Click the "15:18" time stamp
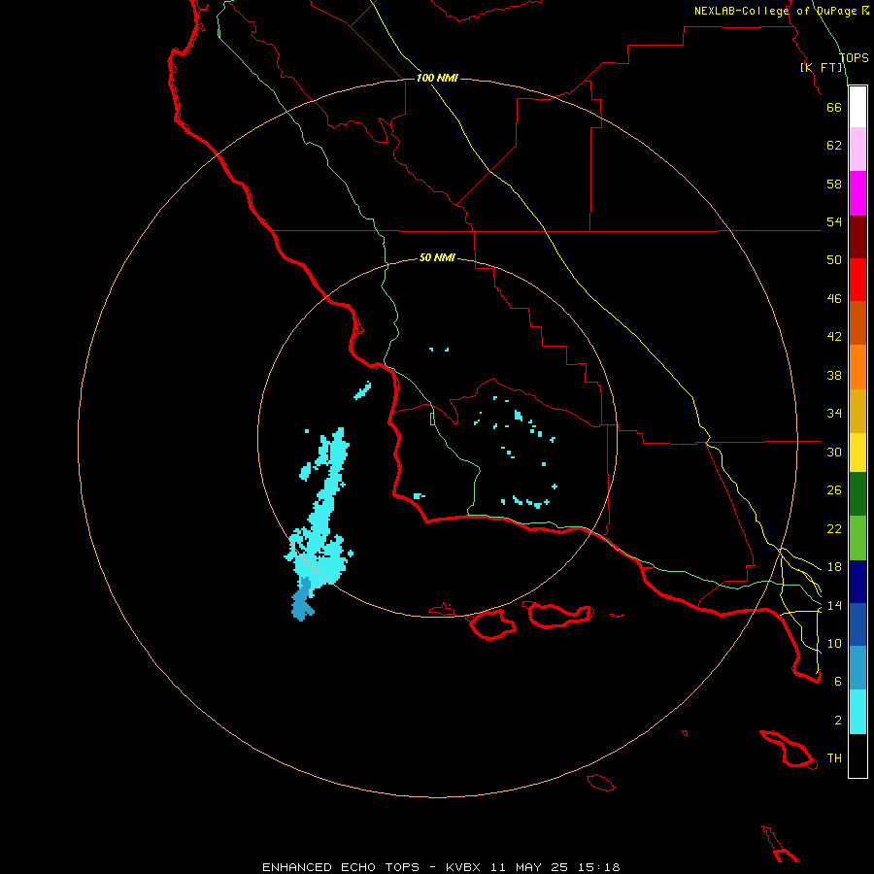The image size is (874, 874). [x=599, y=867]
